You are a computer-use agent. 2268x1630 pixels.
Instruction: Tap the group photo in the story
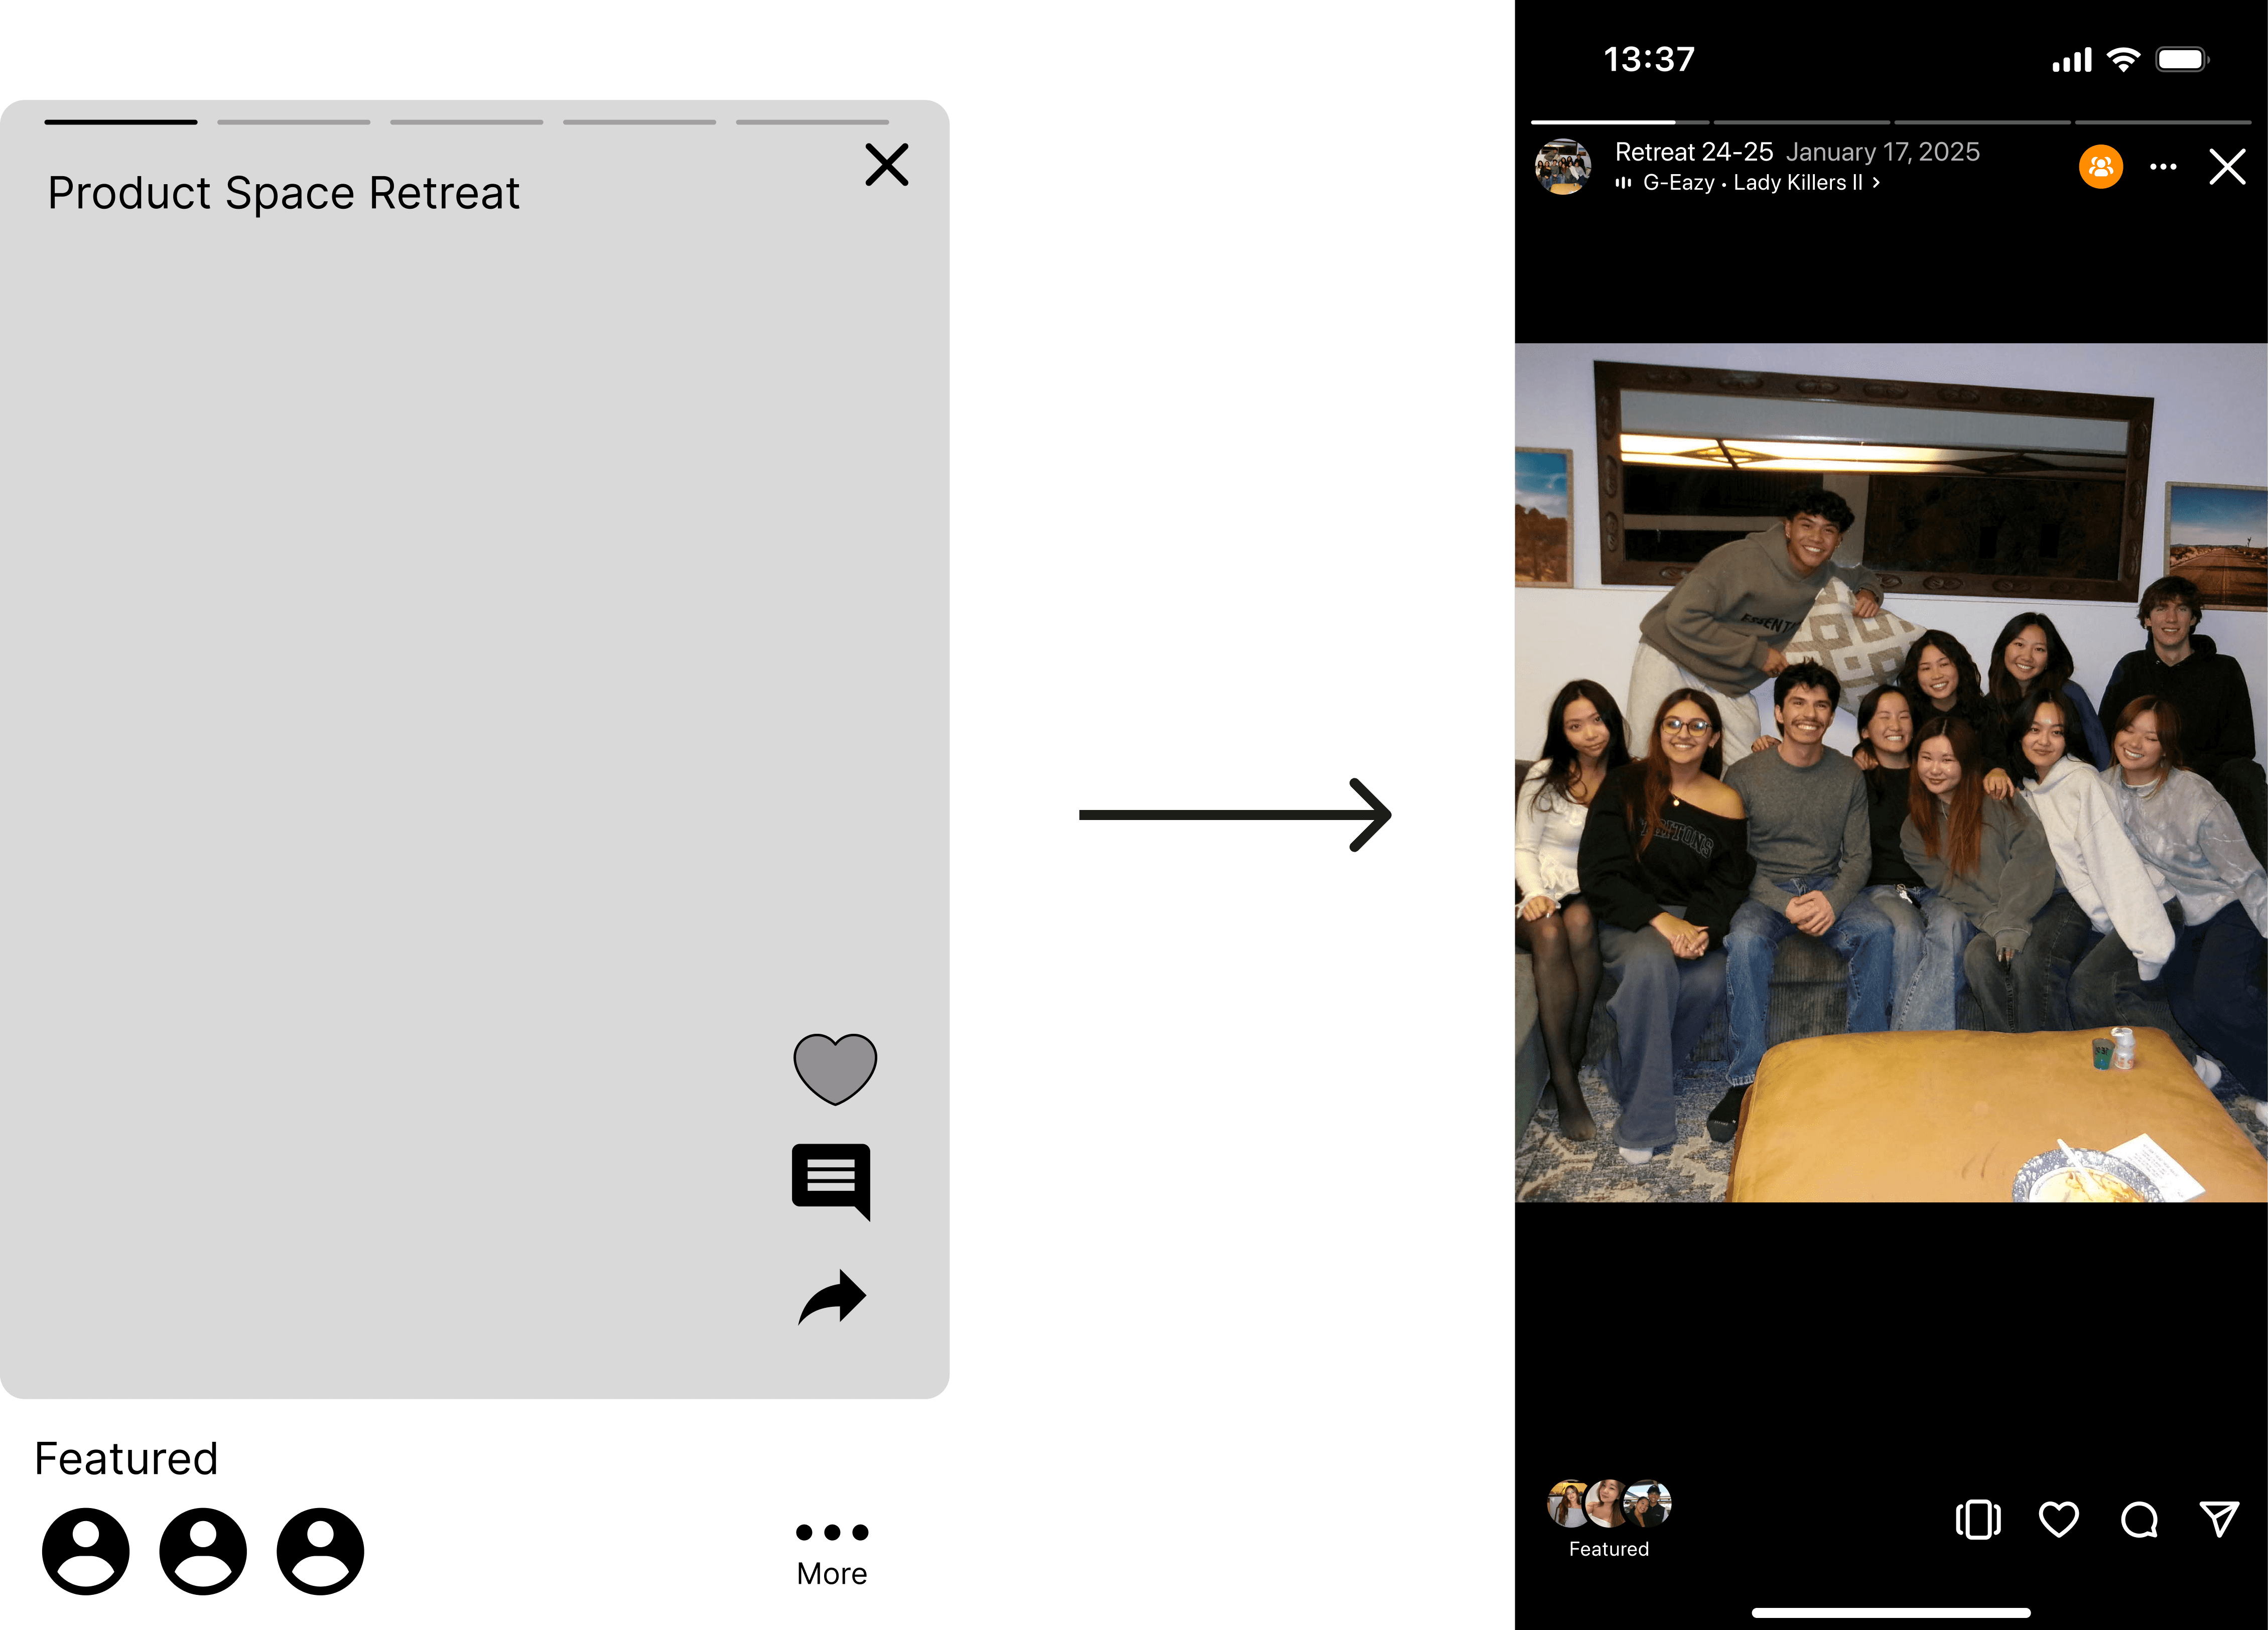coord(1890,773)
